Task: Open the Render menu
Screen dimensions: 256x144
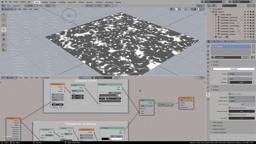Action: (16, 2)
